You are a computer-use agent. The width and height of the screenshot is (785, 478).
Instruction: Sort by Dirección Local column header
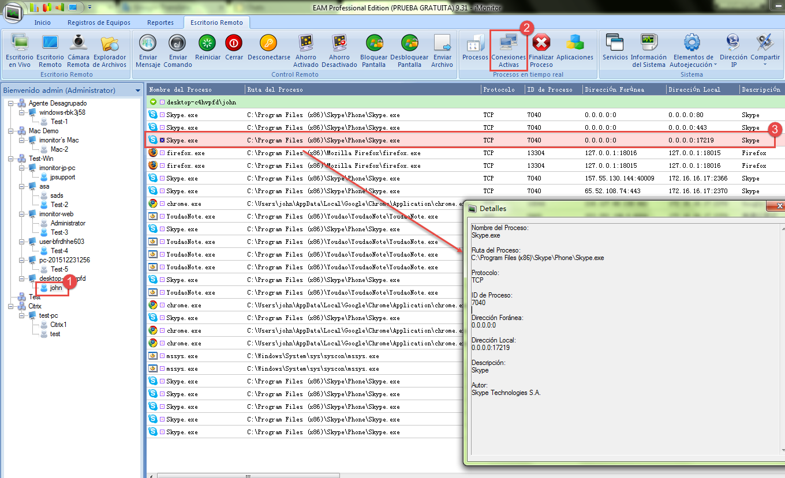coord(702,89)
